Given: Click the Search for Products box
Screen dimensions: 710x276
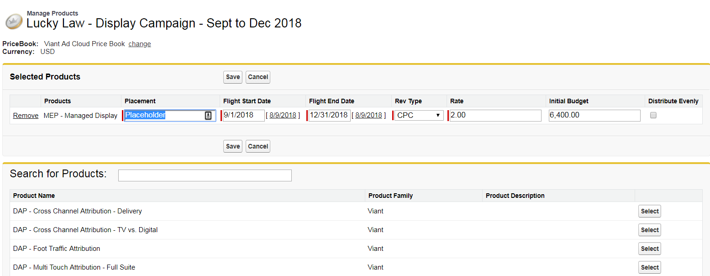Looking at the screenshot, I should click(x=205, y=175).
